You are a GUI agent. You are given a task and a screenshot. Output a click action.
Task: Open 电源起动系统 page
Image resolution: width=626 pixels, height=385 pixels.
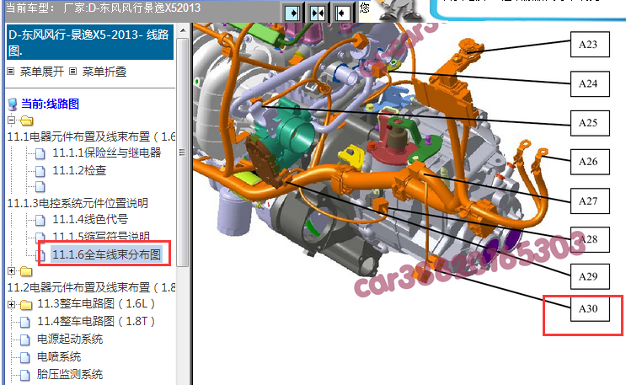click(x=70, y=339)
